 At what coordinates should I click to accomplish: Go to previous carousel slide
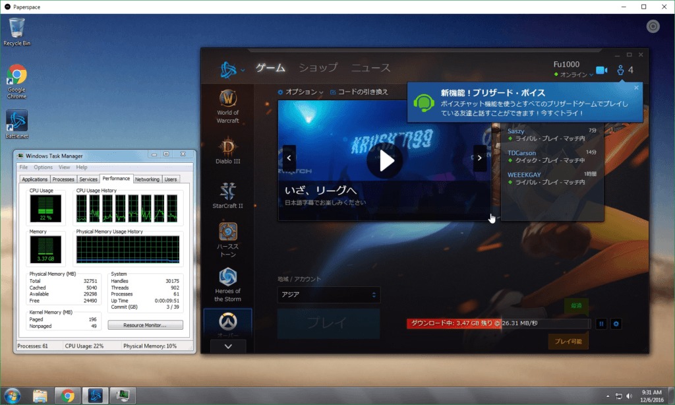click(289, 158)
